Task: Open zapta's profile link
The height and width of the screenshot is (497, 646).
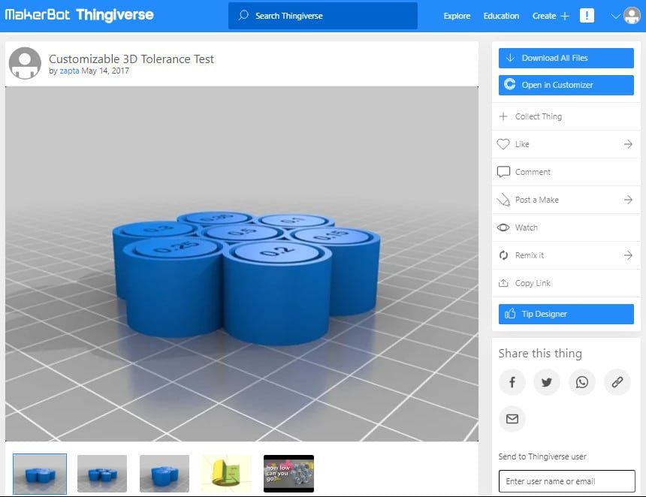Action: click(69, 71)
